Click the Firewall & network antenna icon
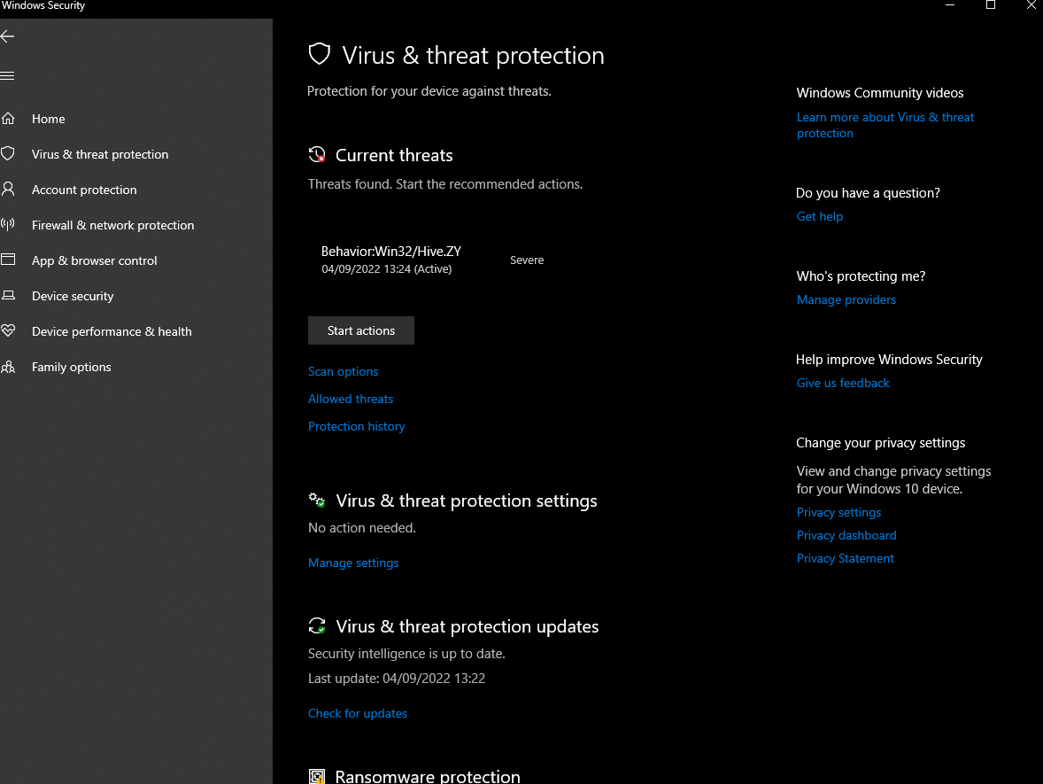 coord(8,225)
